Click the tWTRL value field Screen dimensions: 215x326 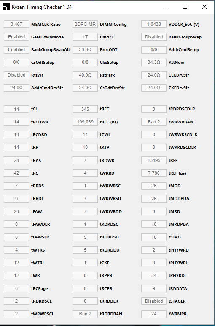pyautogui.click(x=16, y=263)
